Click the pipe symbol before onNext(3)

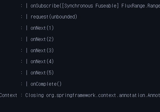(x=27, y=51)
